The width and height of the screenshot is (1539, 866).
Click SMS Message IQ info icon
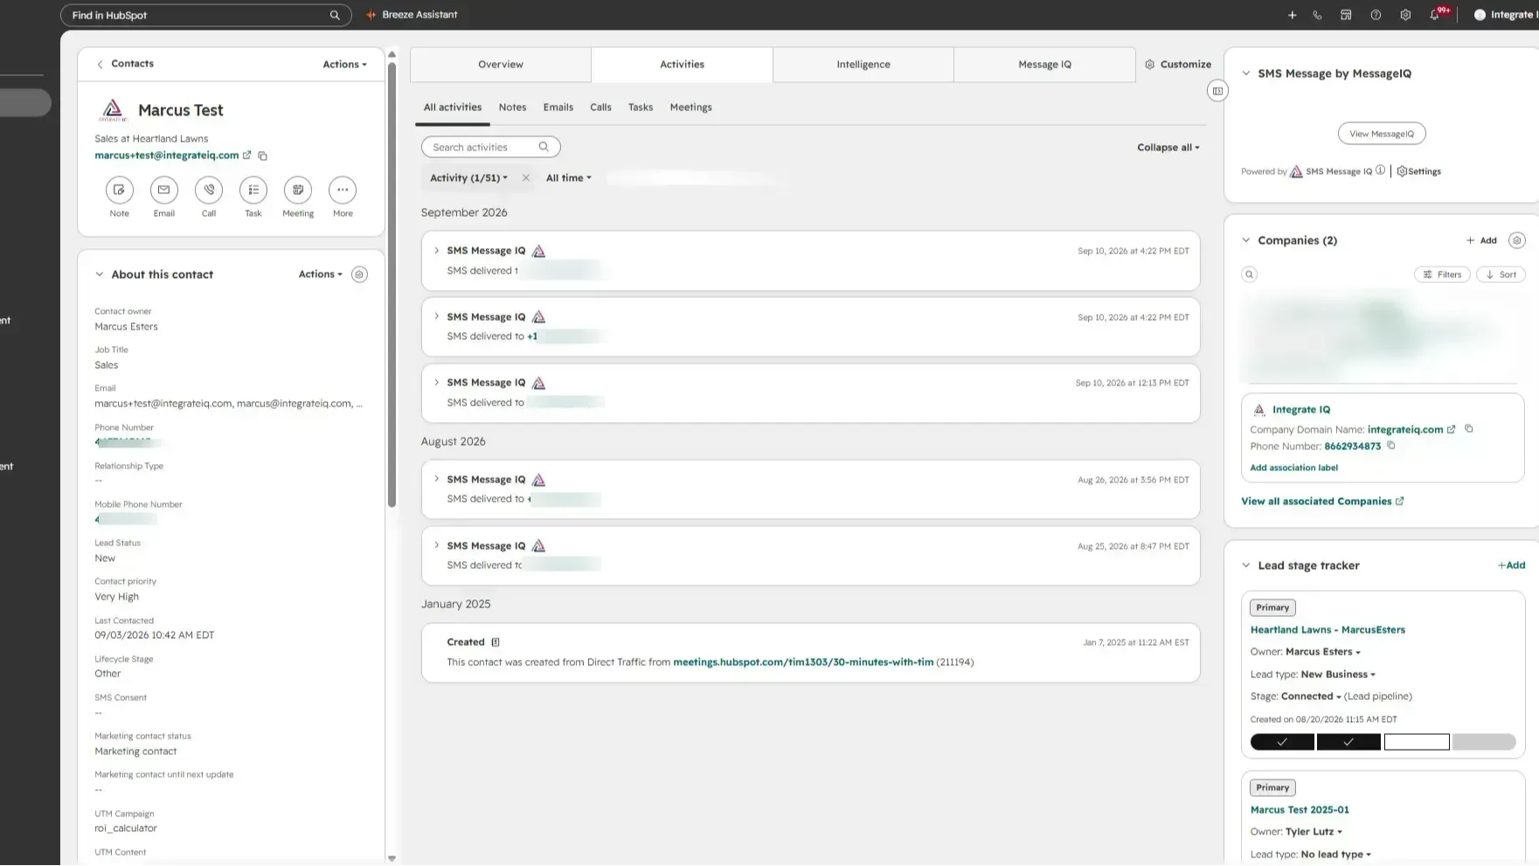[x=1381, y=170]
